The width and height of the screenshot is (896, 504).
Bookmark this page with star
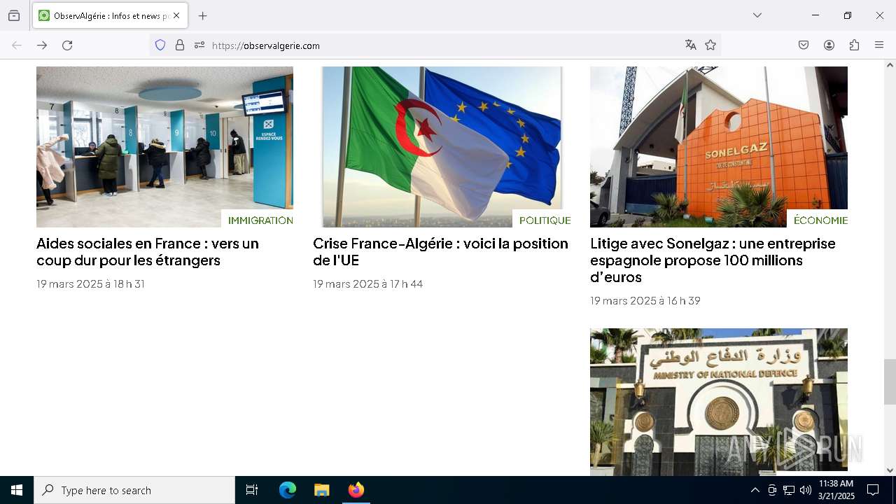(x=710, y=45)
